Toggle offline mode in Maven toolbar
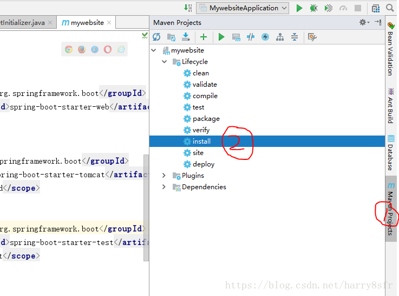The width and height of the screenshot is (399, 296). pos(251,37)
